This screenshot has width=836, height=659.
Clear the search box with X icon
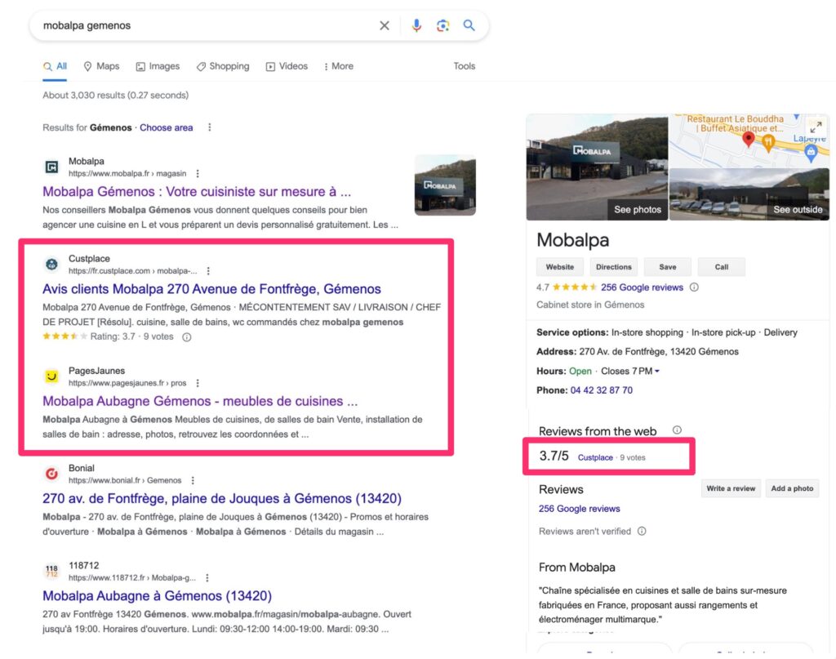(385, 25)
